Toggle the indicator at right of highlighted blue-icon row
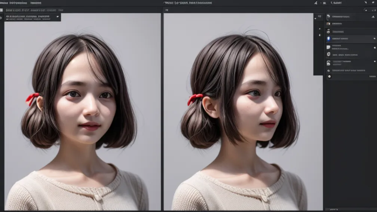377x212 pixels. 374,39
